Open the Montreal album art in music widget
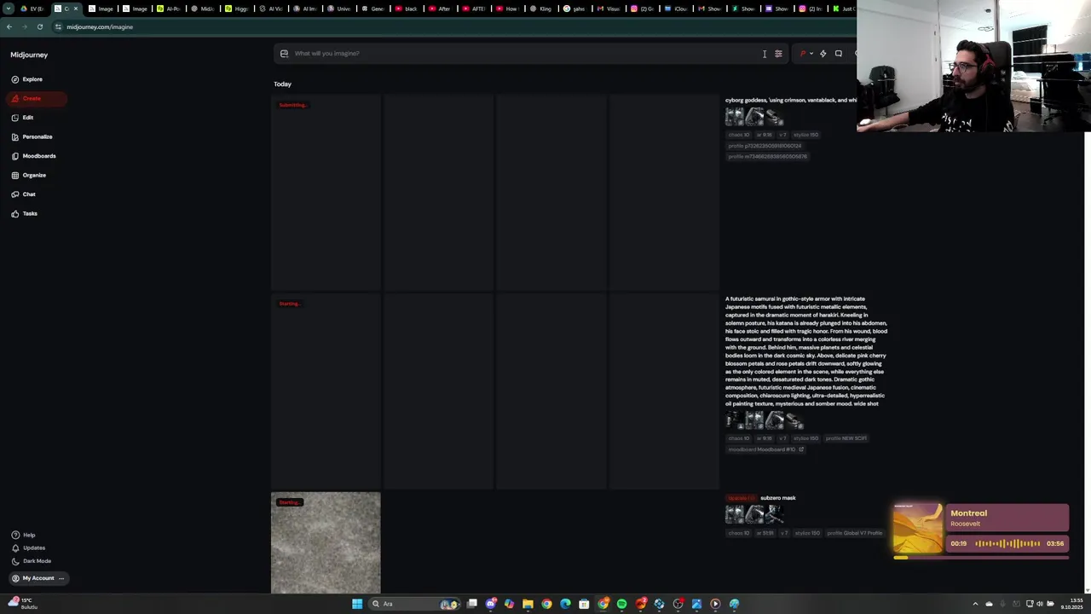This screenshot has height=614, width=1091. coord(918,529)
